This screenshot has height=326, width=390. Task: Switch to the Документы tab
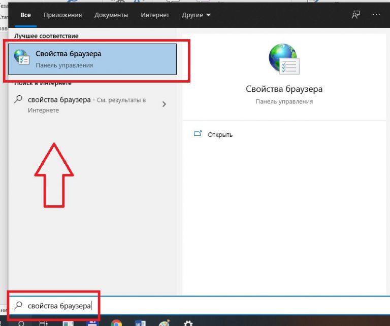click(x=111, y=15)
